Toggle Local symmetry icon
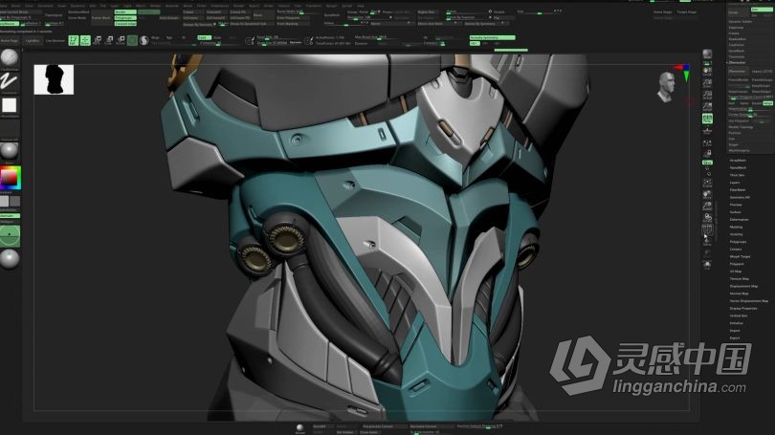The width and height of the screenshot is (775, 435). [x=707, y=143]
